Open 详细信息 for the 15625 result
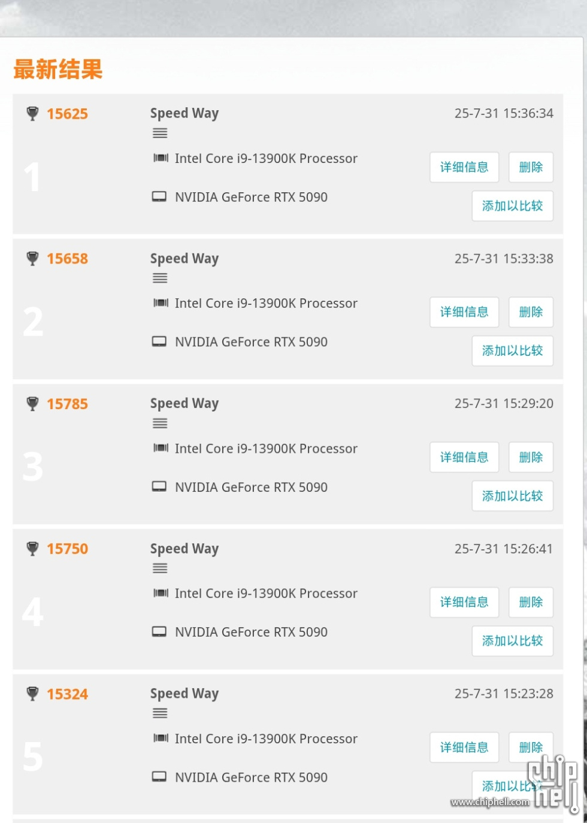The width and height of the screenshot is (587, 823). click(x=464, y=167)
